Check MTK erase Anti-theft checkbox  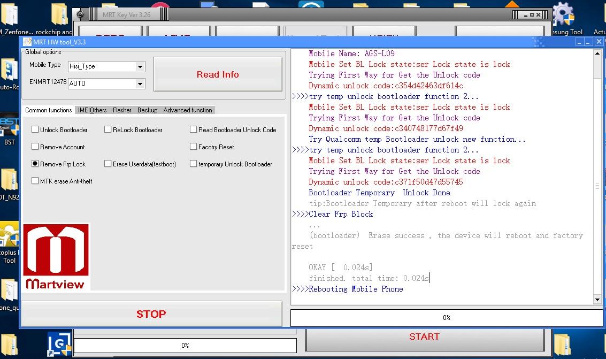(35, 180)
